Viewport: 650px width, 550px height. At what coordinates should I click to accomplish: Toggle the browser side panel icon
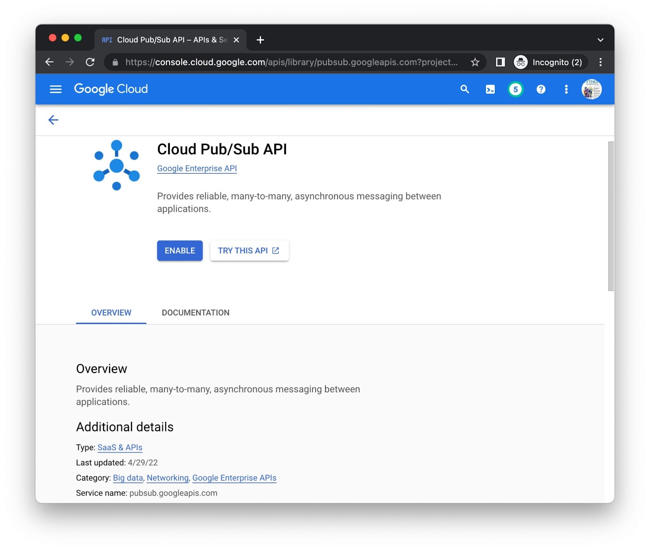click(x=500, y=62)
